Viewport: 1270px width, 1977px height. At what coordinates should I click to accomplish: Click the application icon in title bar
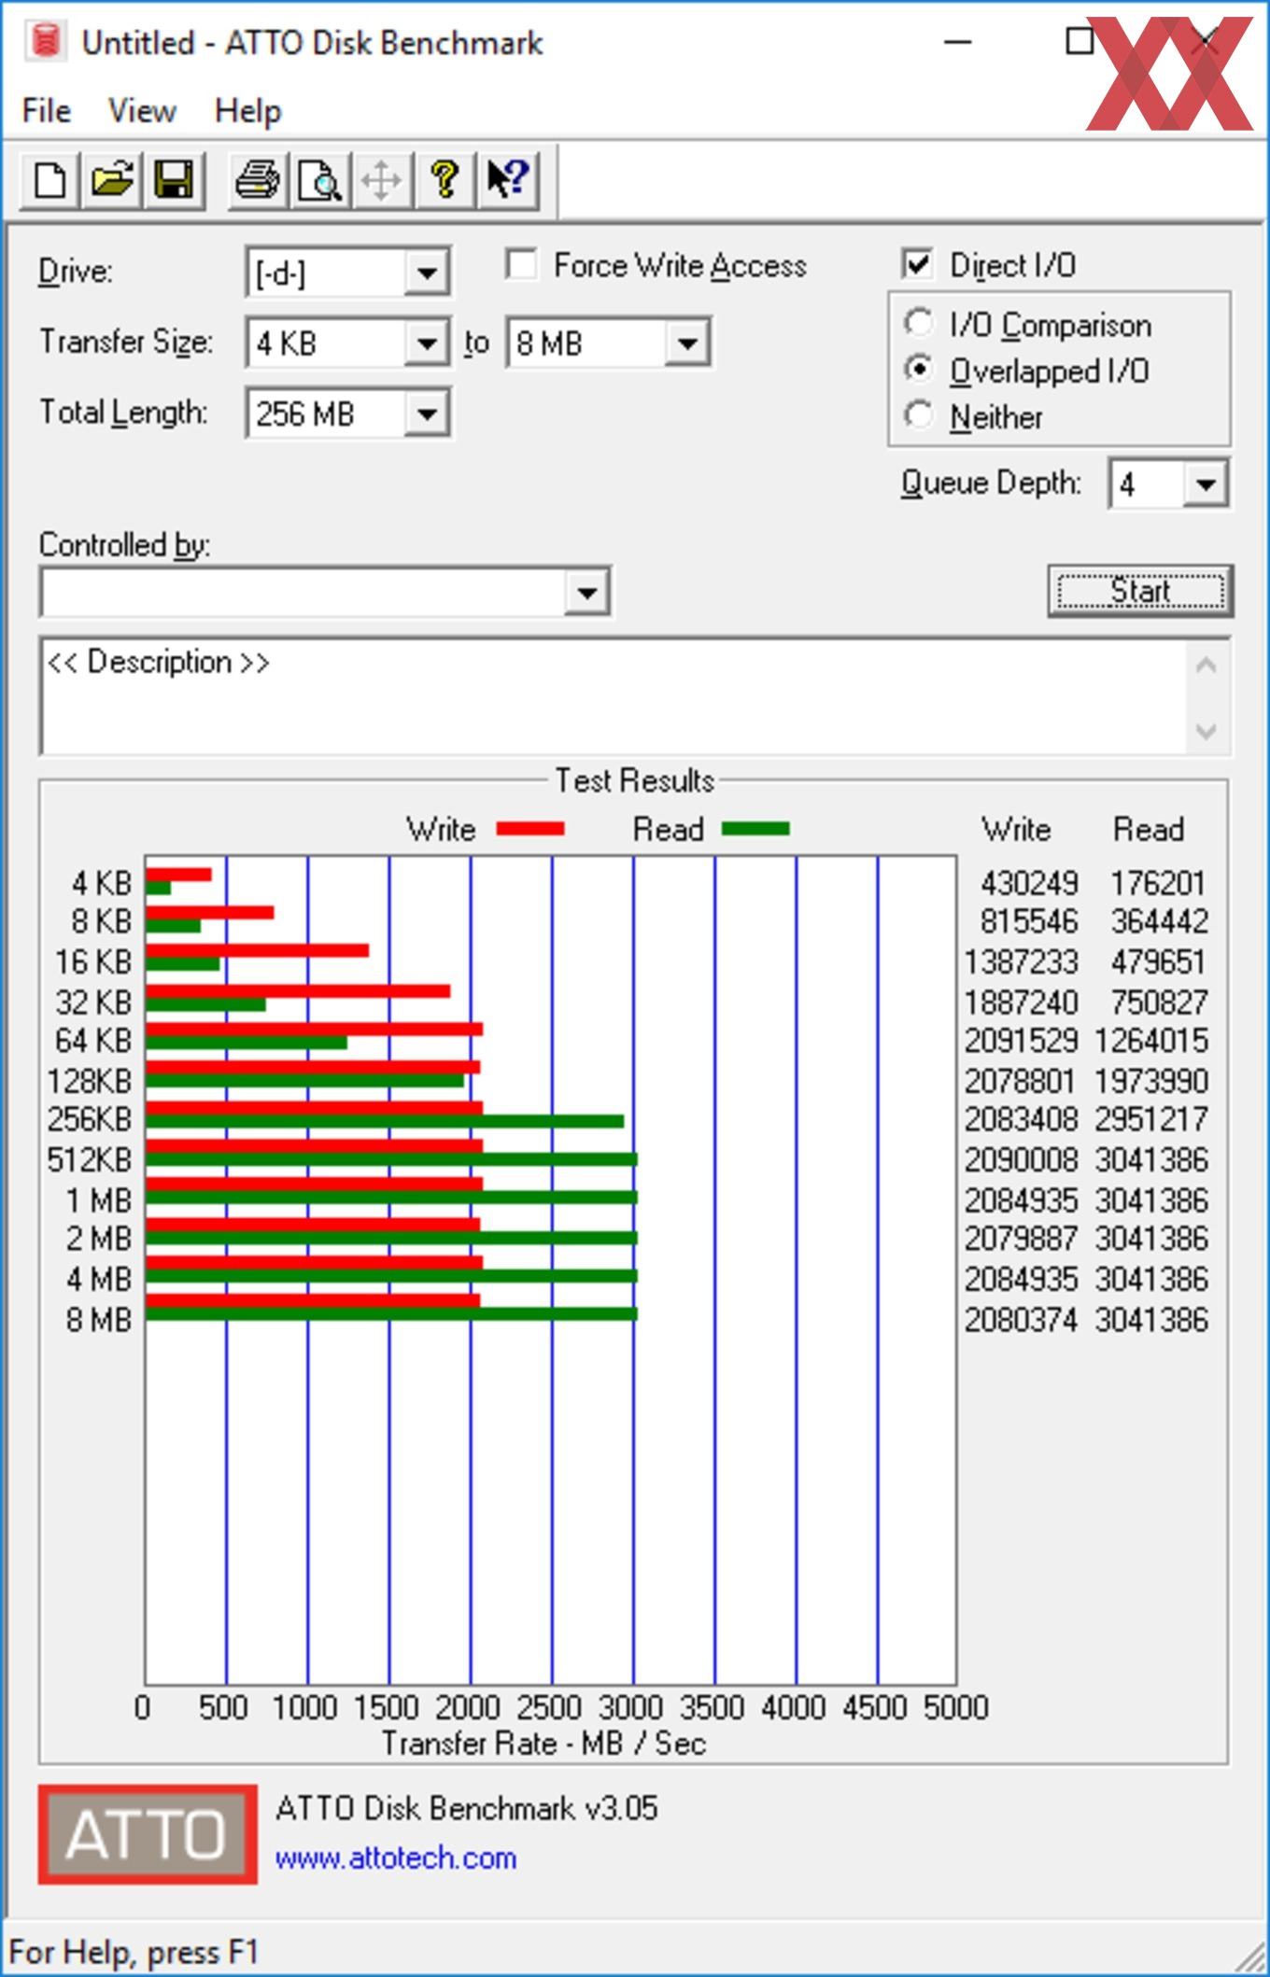(44, 41)
